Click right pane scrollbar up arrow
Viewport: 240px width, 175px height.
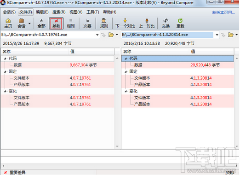237,58
